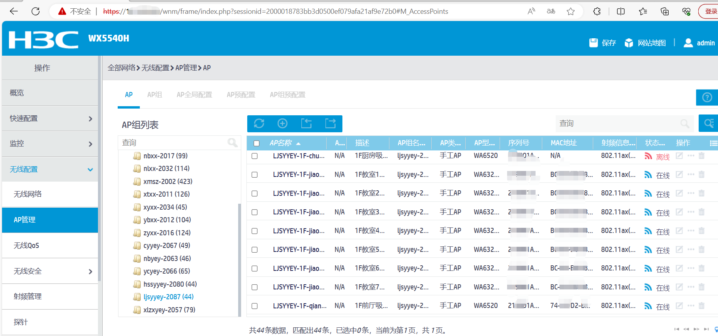Switch to the AP组 tab

154,95
